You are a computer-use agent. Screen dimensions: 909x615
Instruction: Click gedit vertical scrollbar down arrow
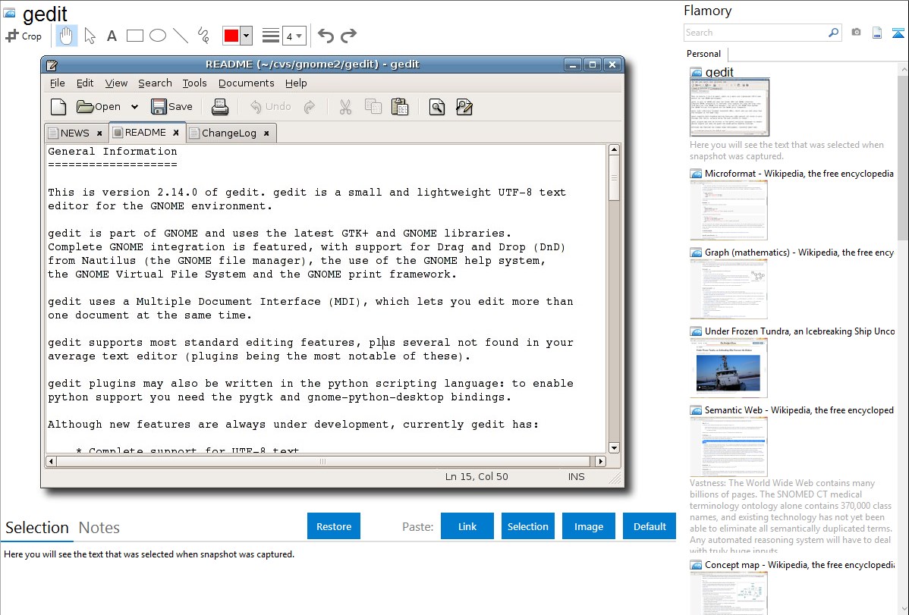pyautogui.click(x=614, y=447)
